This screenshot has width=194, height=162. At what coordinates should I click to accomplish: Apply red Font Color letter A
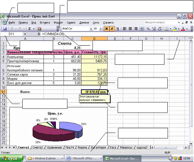(x=183, y=29)
